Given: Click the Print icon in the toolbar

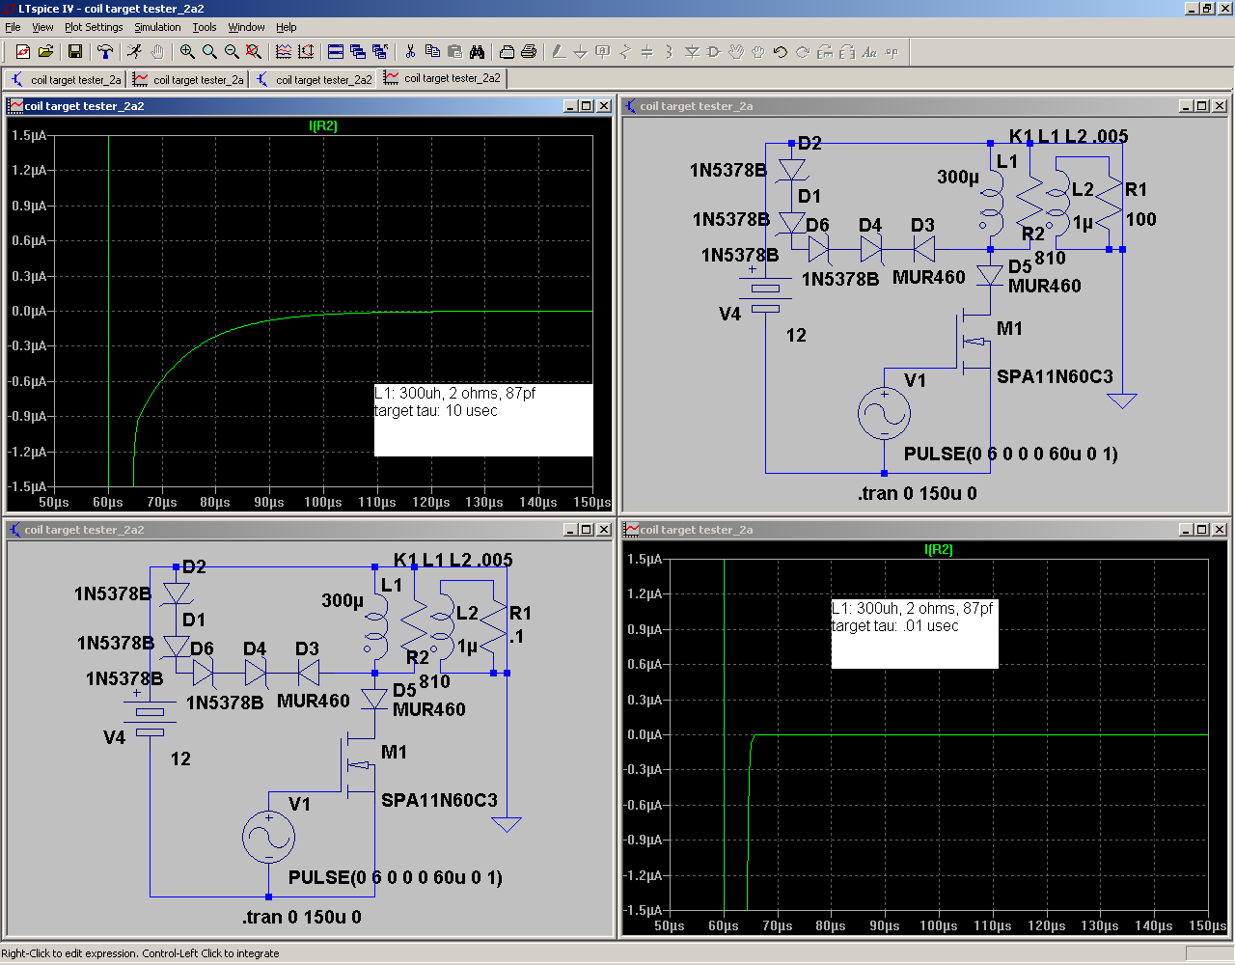Looking at the screenshot, I should (529, 52).
